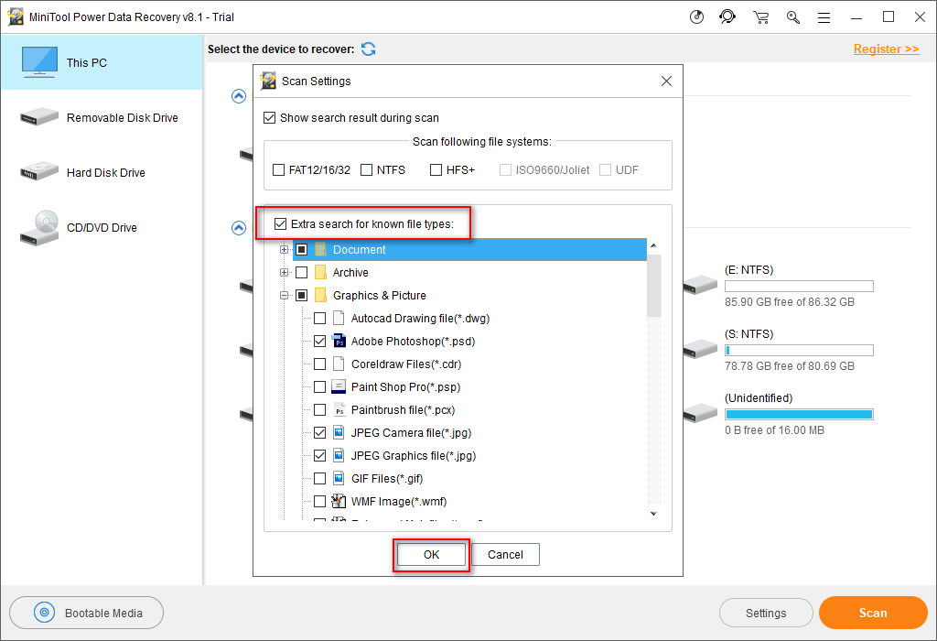The image size is (937, 641).
Task: Collapse the first device section chevron
Action: point(239,96)
